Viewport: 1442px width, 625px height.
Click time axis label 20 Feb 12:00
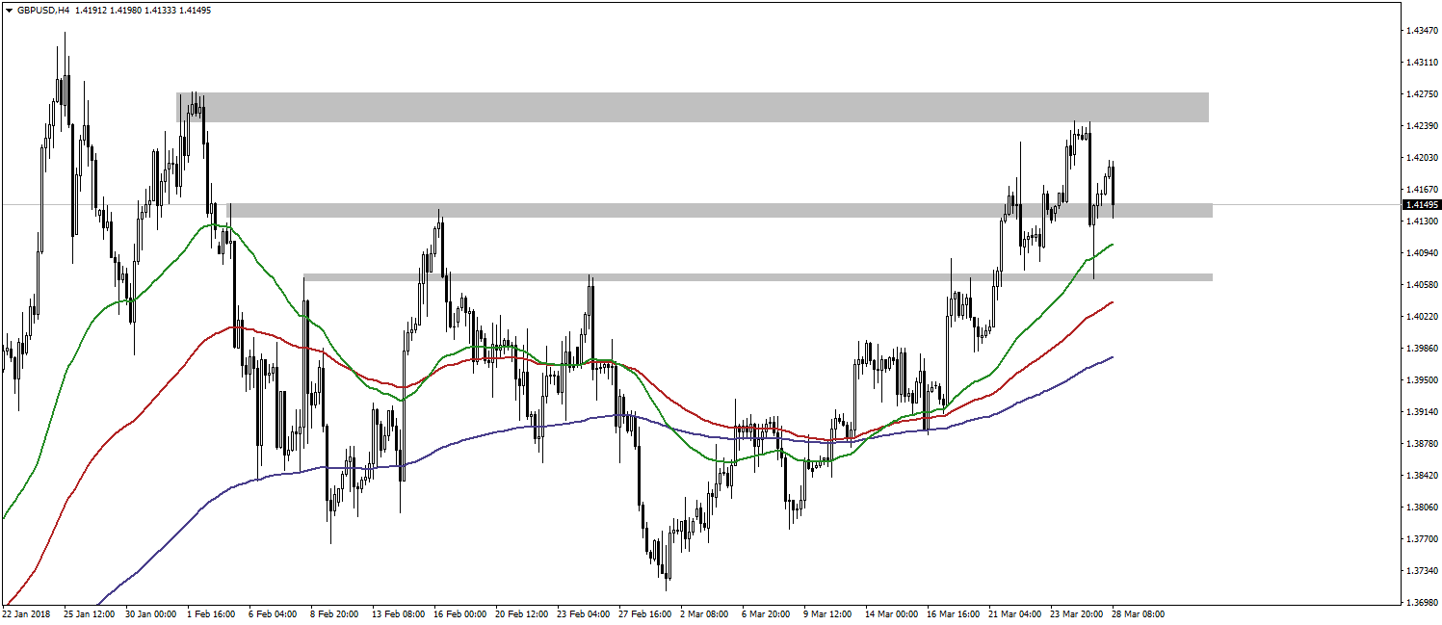[521, 613]
